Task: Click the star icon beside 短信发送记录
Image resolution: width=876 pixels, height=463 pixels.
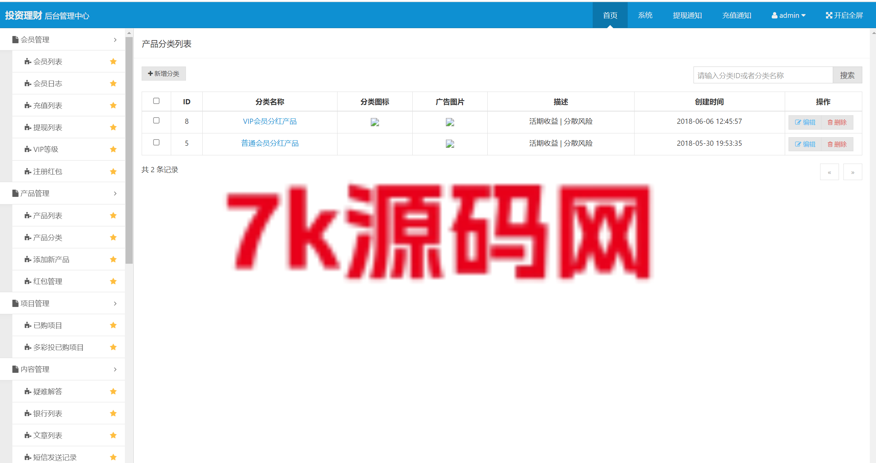Action: pyautogui.click(x=113, y=457)
